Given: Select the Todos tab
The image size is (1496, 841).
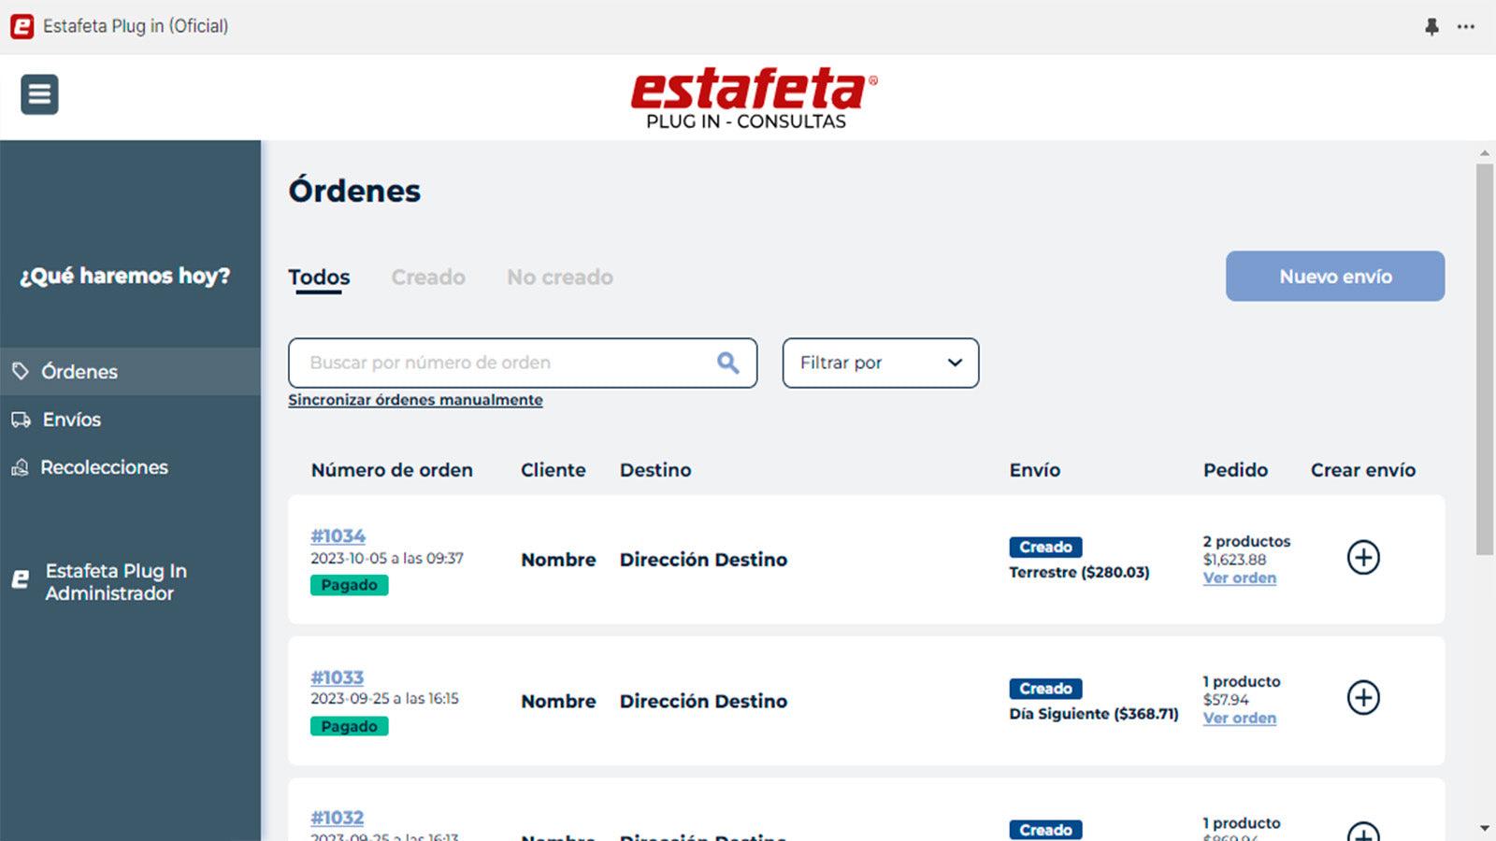Looking at the screenshot, I should point(318,277).
